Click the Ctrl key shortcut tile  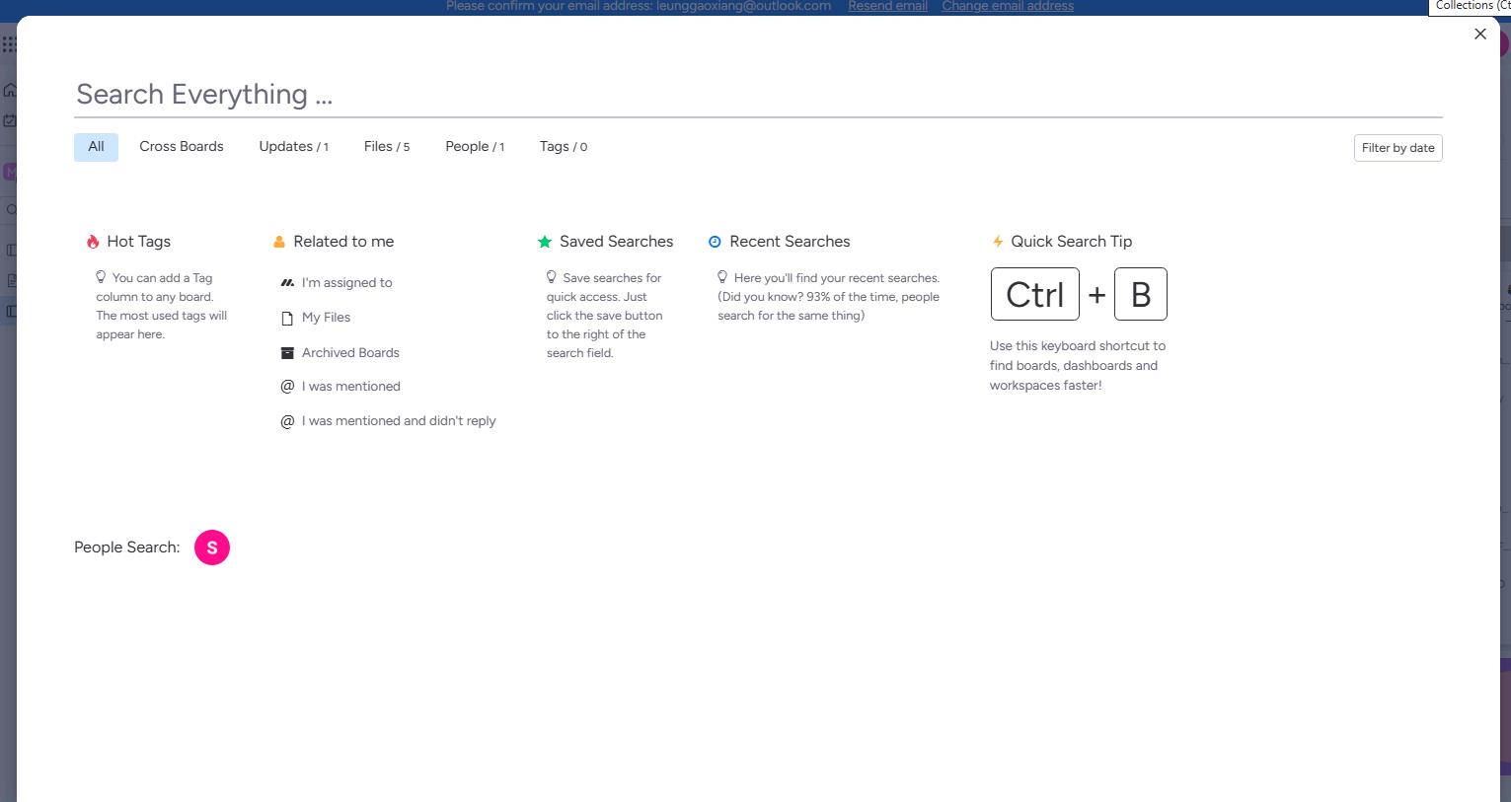pos(1034,294)
